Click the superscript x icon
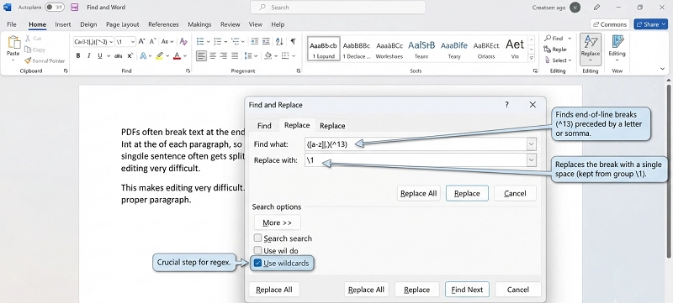673x303 pixels. coord(130,55)
